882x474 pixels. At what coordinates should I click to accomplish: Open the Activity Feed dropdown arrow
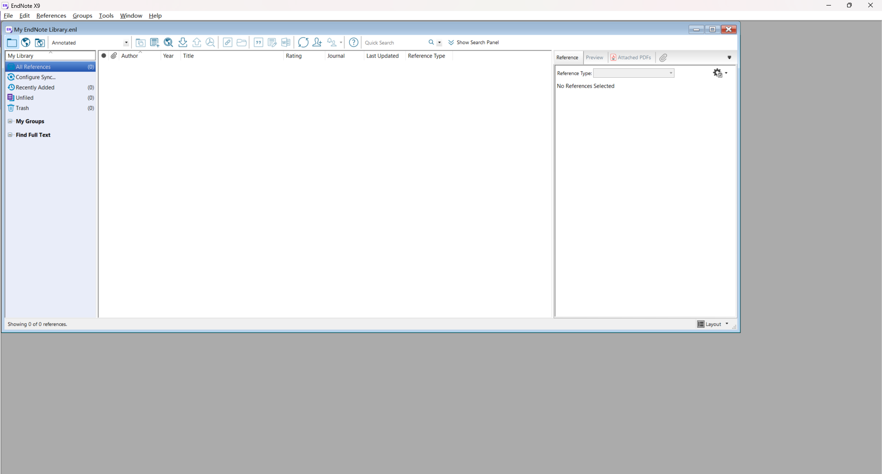pyautogui.click(x=341, y=43)
